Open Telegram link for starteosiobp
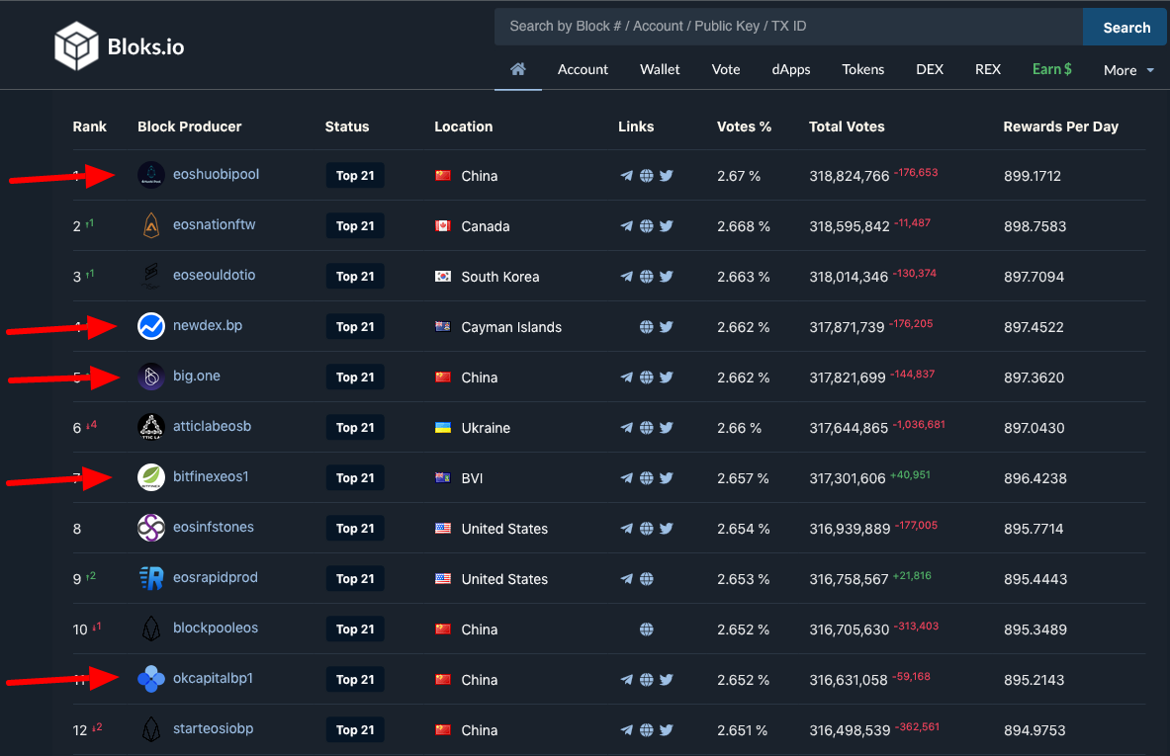Viewport: 1170px width, 756px height. click(627, 730)
